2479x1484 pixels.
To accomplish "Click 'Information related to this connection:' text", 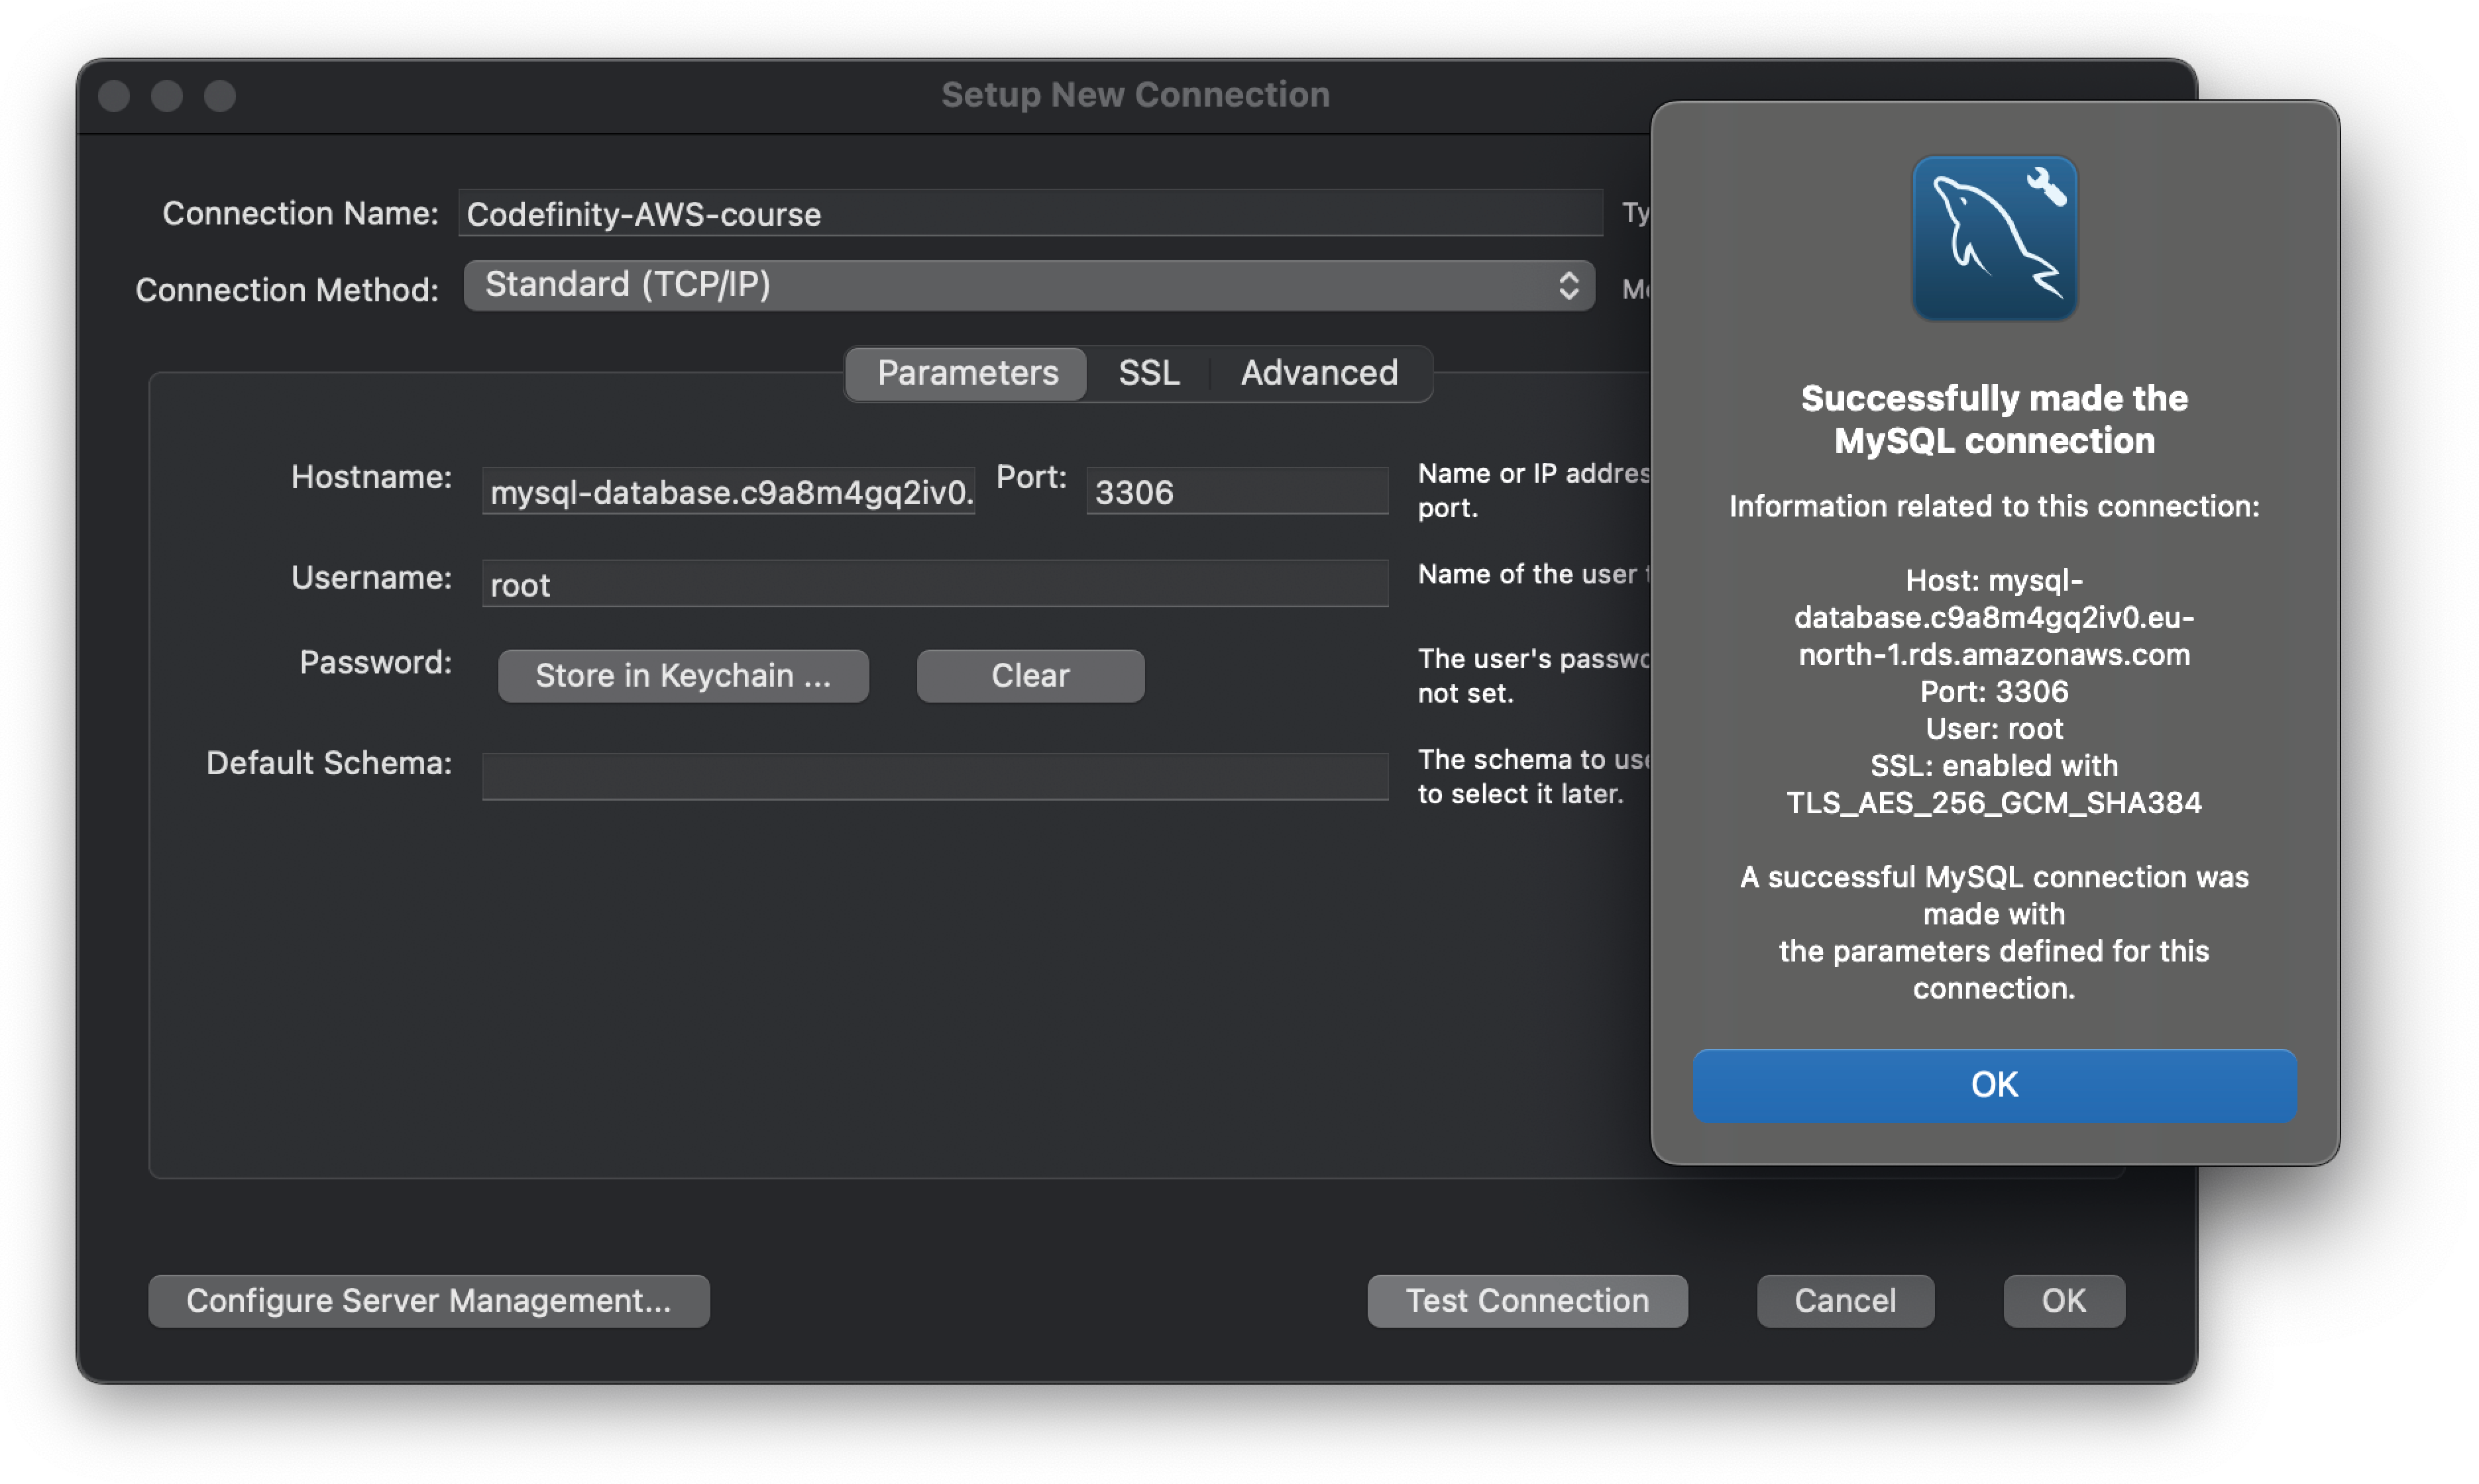I will pos(1994,506).
